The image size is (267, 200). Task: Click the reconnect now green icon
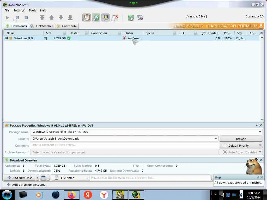point(131,18)
